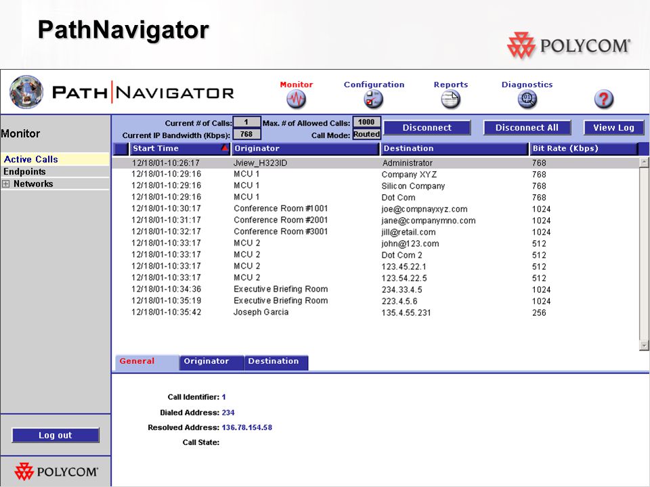Click the Reports menu label
Screen dimensions: 650x487
(x=451, y=85)
